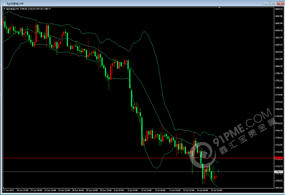
Task: Click the 1859.10 price scale label
Action: coord(279,9)
